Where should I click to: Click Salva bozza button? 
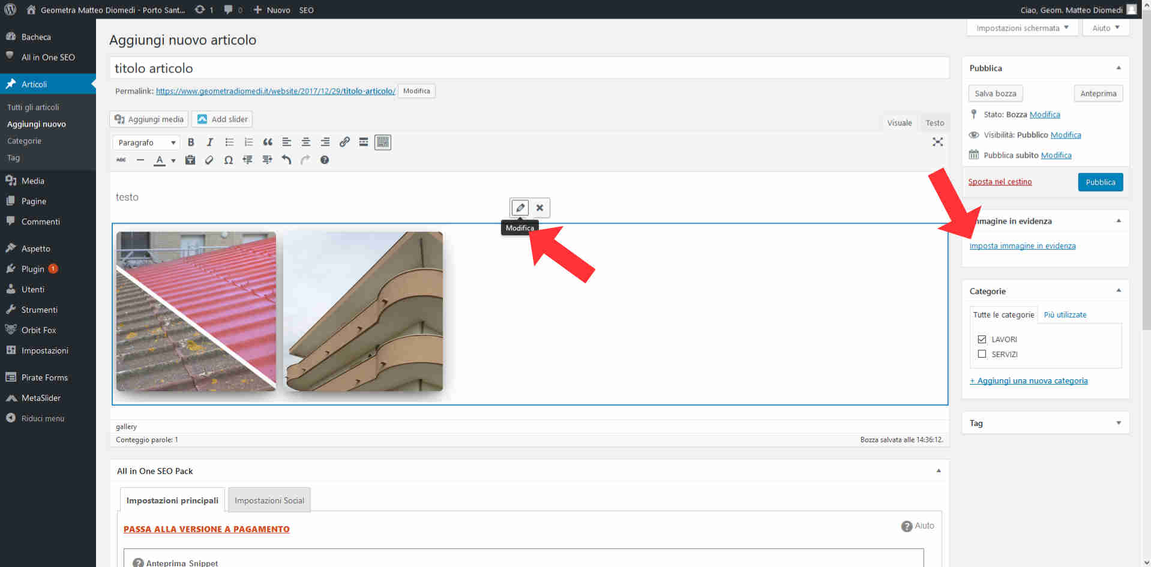coord(995,94)
